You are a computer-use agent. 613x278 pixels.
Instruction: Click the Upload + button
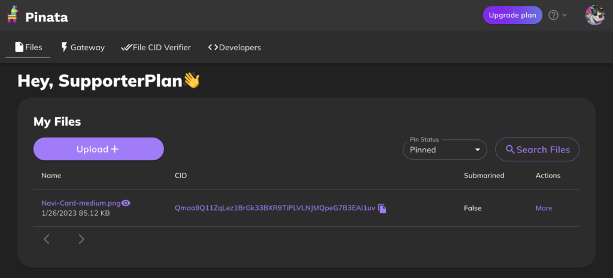[x=99, y=149]
